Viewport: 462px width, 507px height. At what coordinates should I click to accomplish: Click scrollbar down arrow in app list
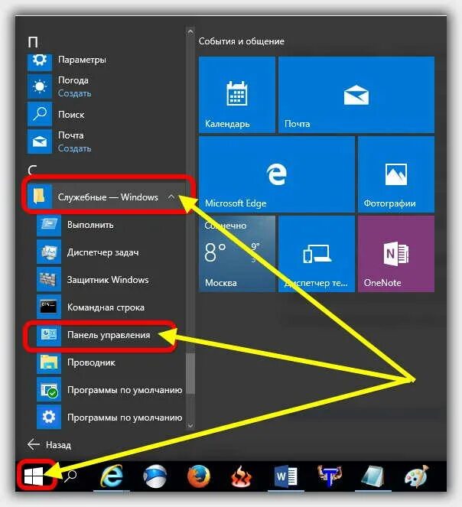190,425
